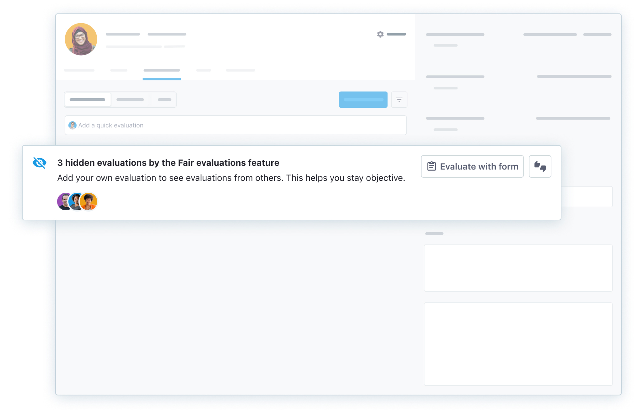Switch to the active underlined profile tab
The height and width of the screenshot is (410, 643).
162,70
